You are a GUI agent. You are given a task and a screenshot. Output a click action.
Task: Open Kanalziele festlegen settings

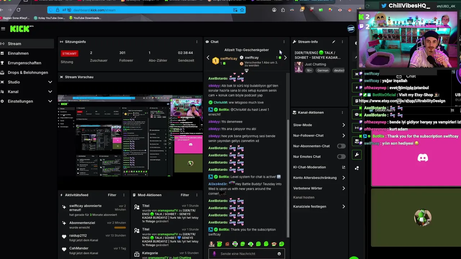point(319,206)
